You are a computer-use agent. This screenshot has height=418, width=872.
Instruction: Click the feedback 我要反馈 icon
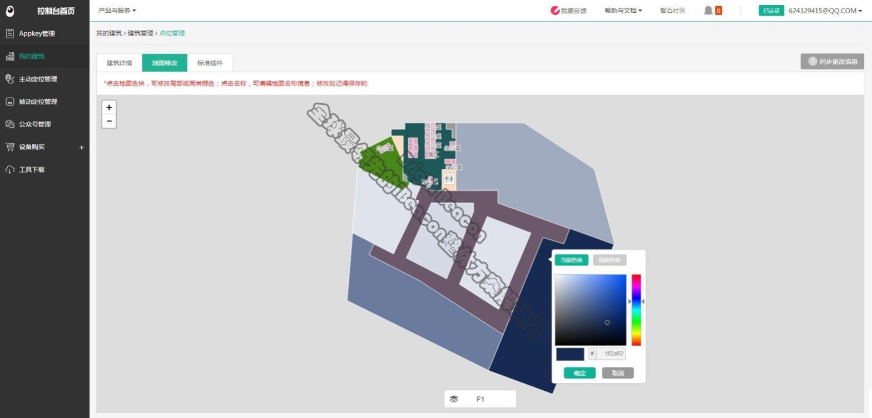[555, 11]
